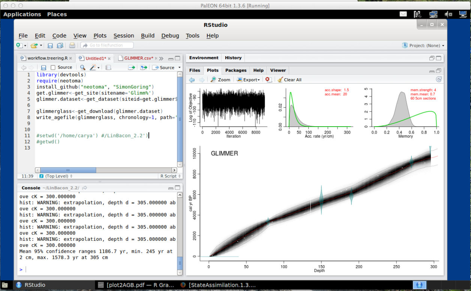Switch to workflow.treering.R tab

(47, 58)
